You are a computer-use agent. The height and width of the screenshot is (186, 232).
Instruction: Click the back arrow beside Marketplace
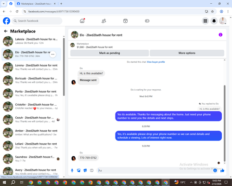pos(6,31)
